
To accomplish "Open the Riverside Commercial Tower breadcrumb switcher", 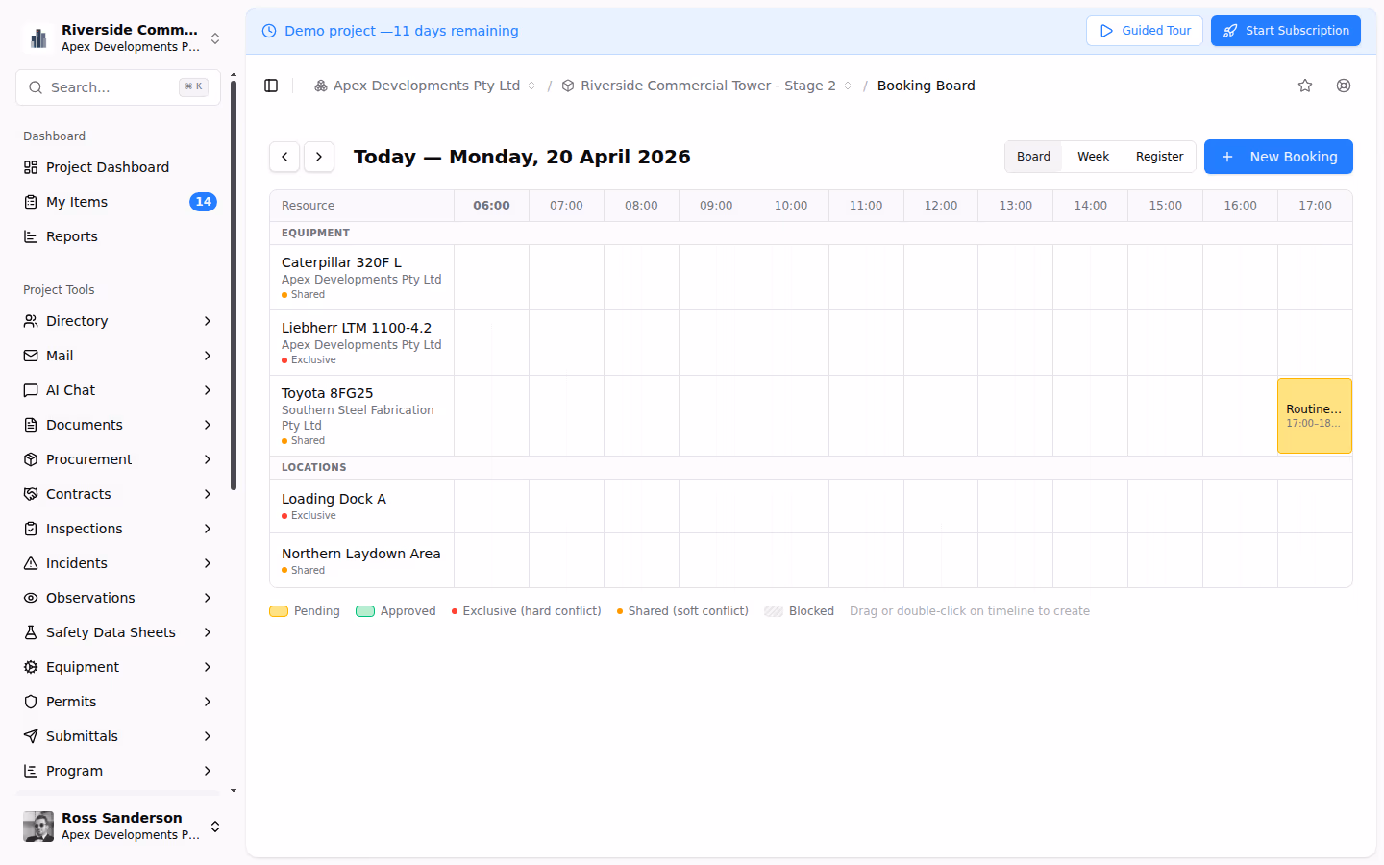I will pos(847,85).
